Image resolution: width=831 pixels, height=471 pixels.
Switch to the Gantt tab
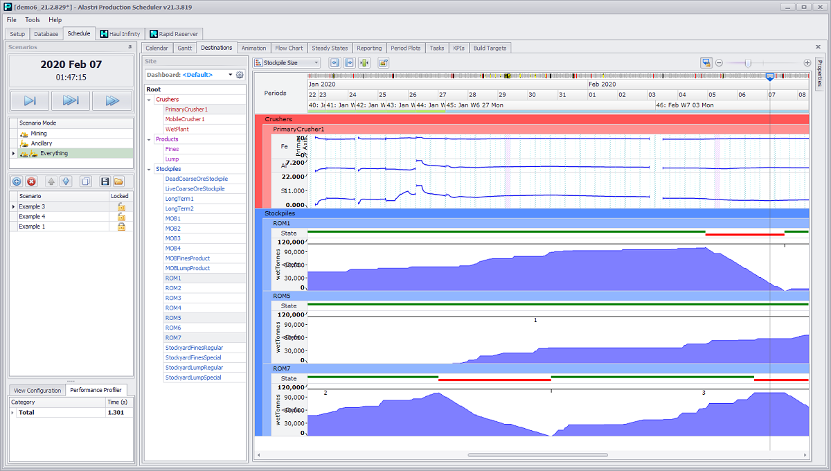point(184,48)
